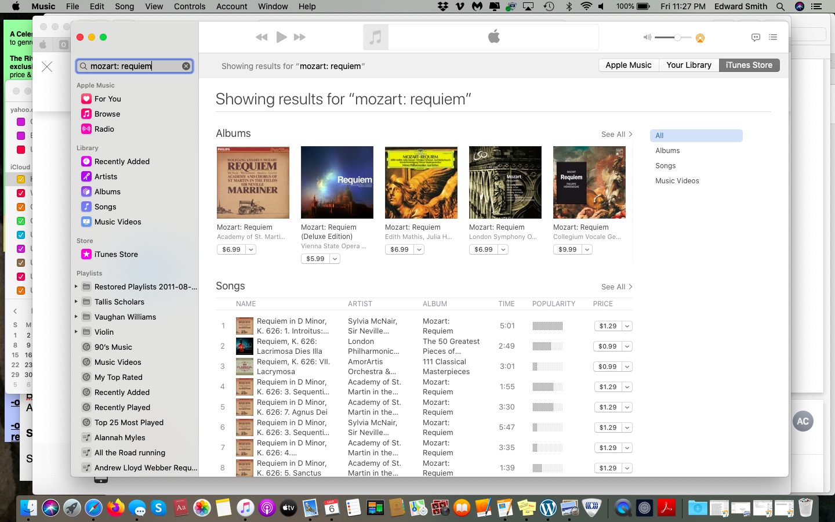Open Safari from the Dock
This screenshot has height=522, width=835.
(93, 508)
